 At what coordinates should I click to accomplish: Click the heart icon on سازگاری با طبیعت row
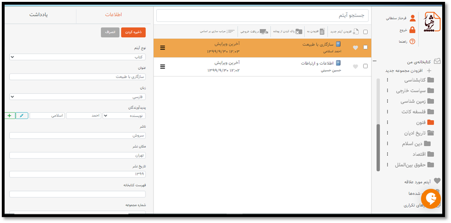pyautogui.click(x=356, y=47)
